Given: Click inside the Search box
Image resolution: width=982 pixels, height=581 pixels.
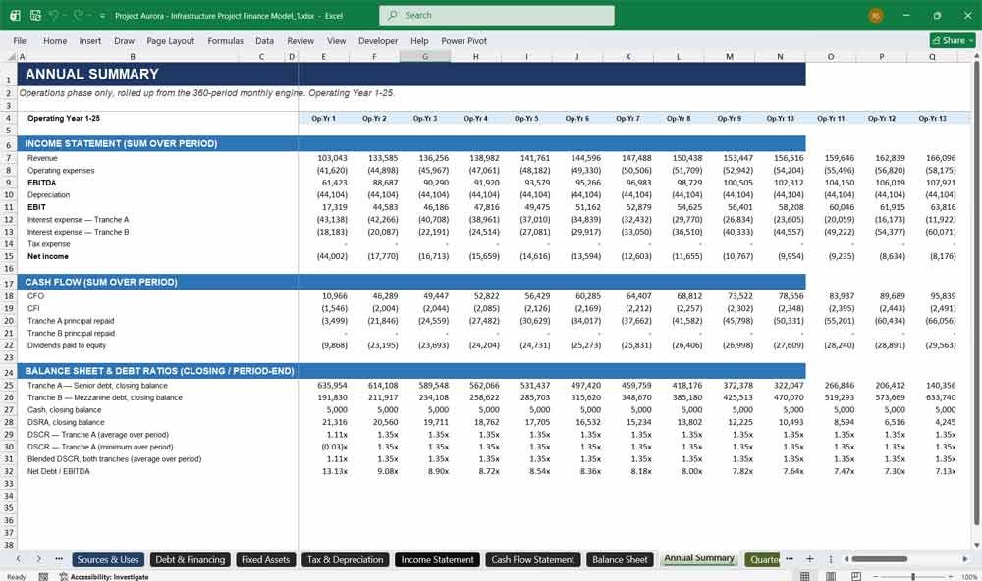Looking at the screenshot, I should click(497, 15).
